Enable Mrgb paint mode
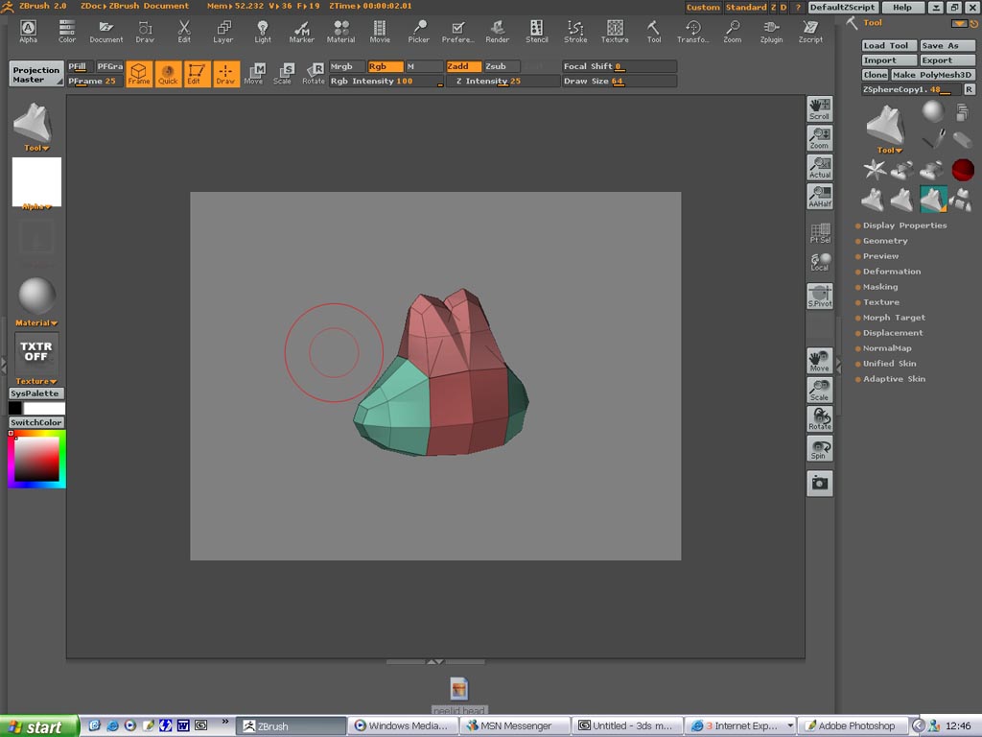The height and width of the screenshot is (737, 982). tap(346, 66)
